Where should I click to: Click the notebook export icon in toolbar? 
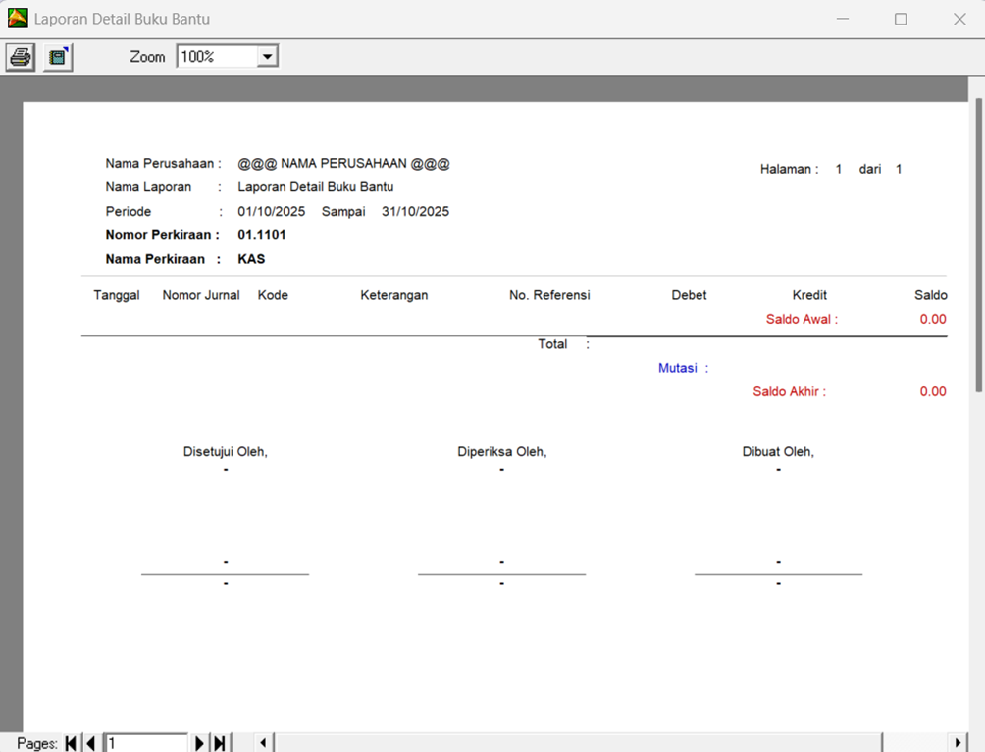pos(58,57)
